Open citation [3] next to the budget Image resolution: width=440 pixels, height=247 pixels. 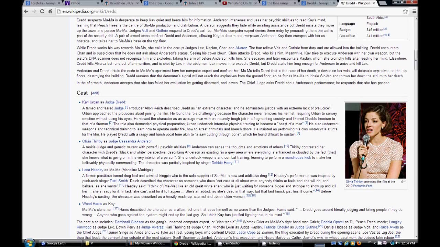click(385, 29)
